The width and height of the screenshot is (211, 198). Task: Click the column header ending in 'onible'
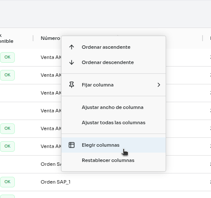point(7,38)
